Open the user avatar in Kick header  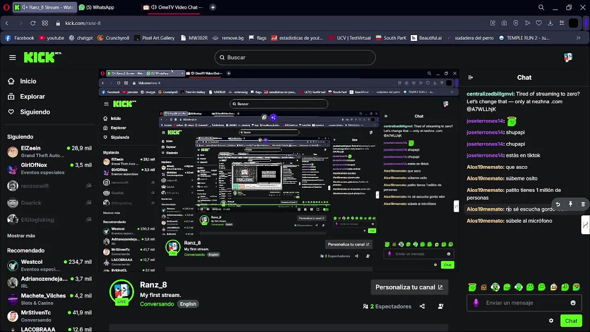(x=568, y=57)
